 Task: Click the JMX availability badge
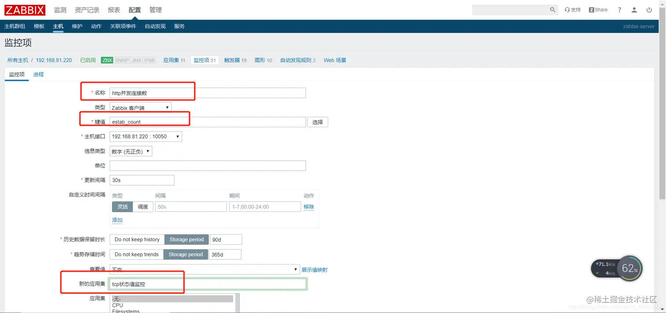coord(137,60)
